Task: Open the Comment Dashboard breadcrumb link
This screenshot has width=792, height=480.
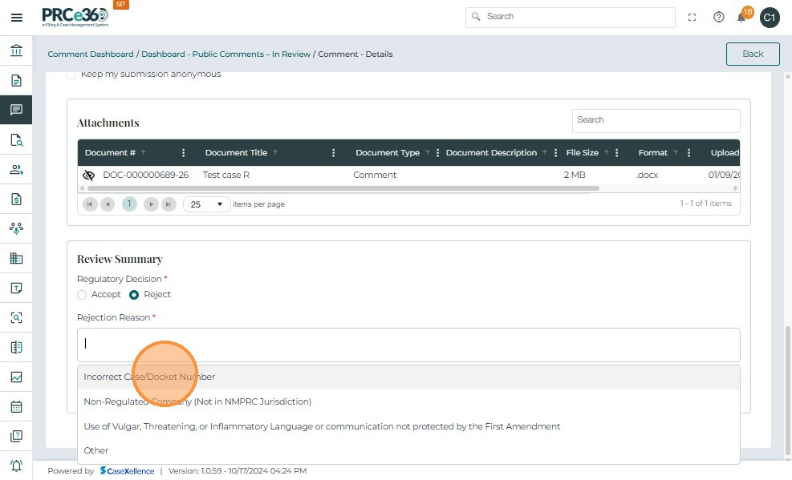Action: pyautogui.click(x=91, y=54)
